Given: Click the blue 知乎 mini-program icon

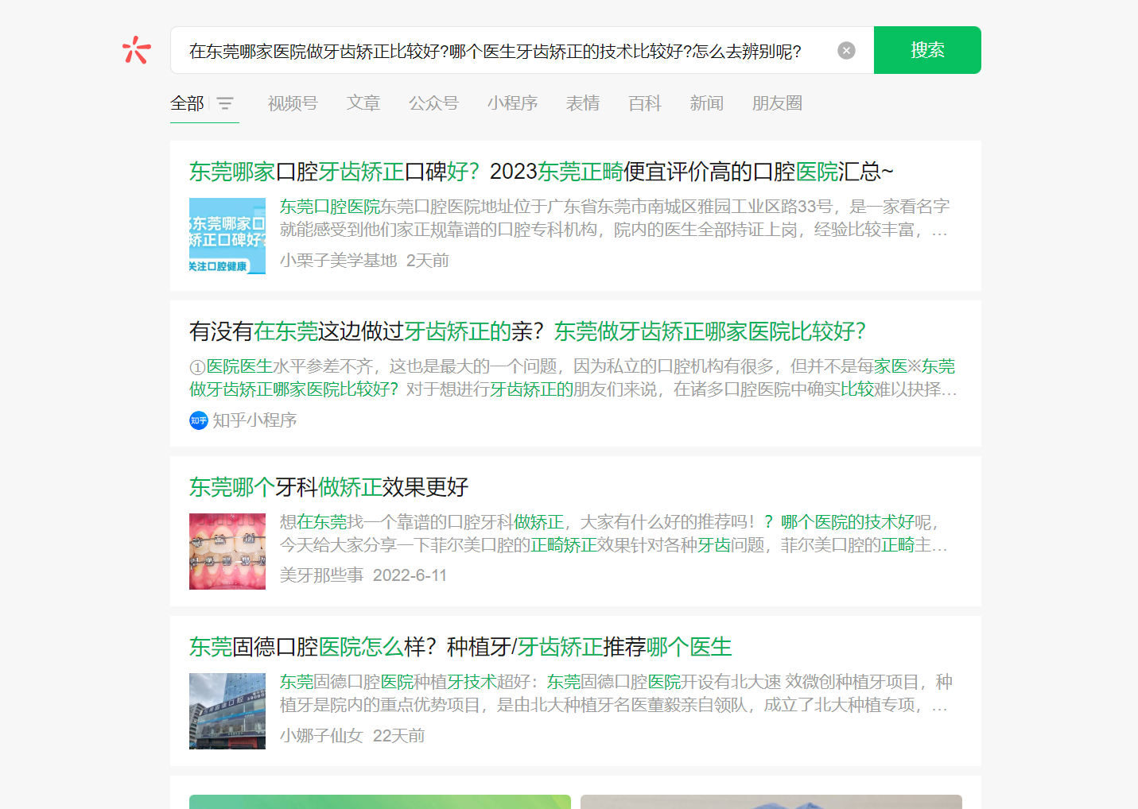Looking at the screenshot, I should tap(199, 420).
